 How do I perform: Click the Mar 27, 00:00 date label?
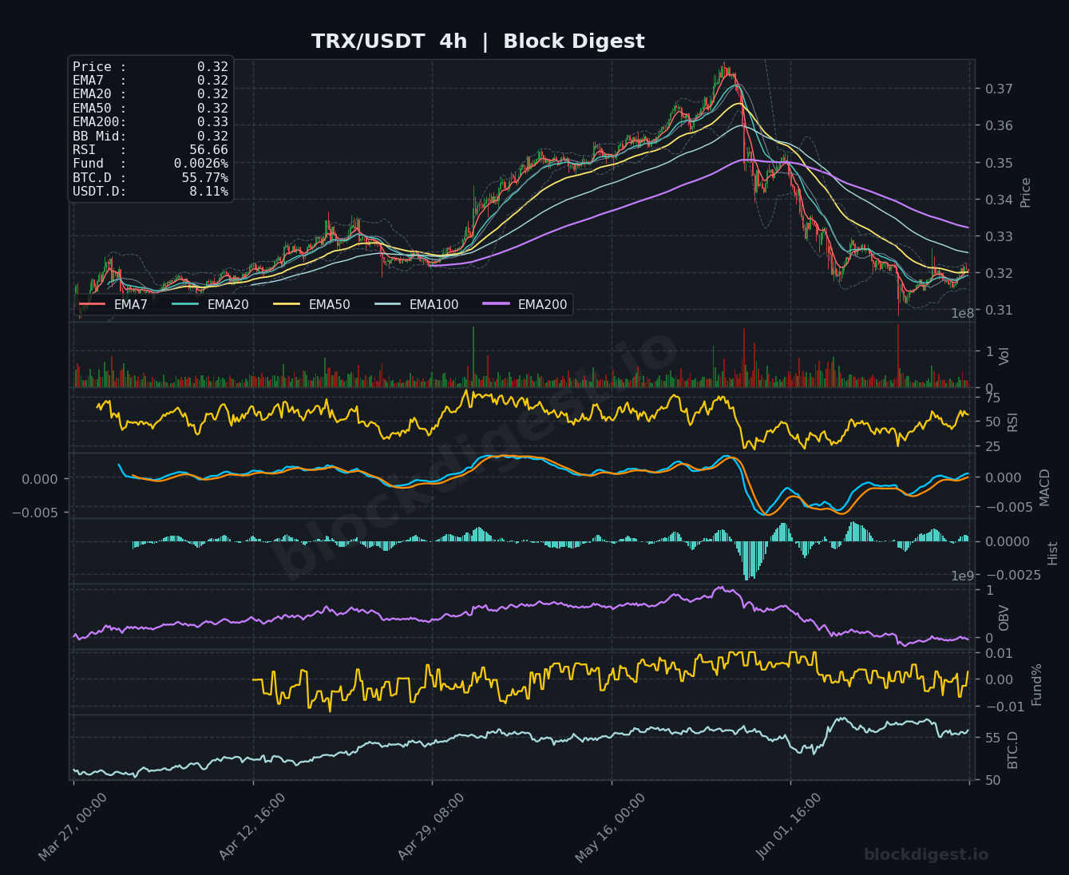pos(73,826)
